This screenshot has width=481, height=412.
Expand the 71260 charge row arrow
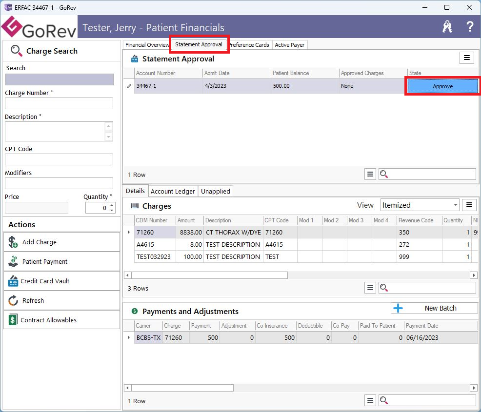pyautogui.click(x=129, y=233)
